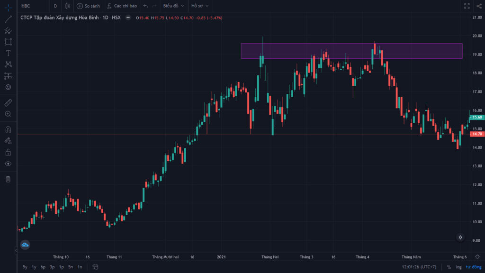
Task: Select the candlestick chart style icon
Action: coord(67,6)
